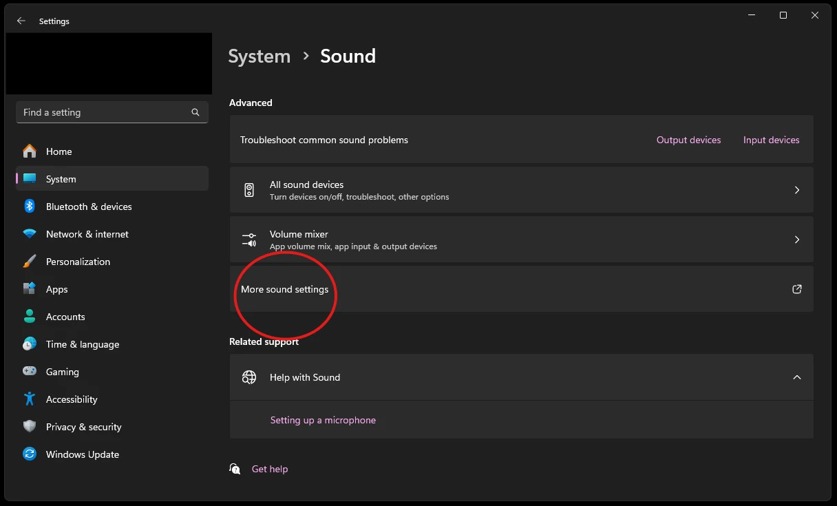Collapse the Help with Sound section
Screen dimensions: 837x506
click(x=797, y=377)
